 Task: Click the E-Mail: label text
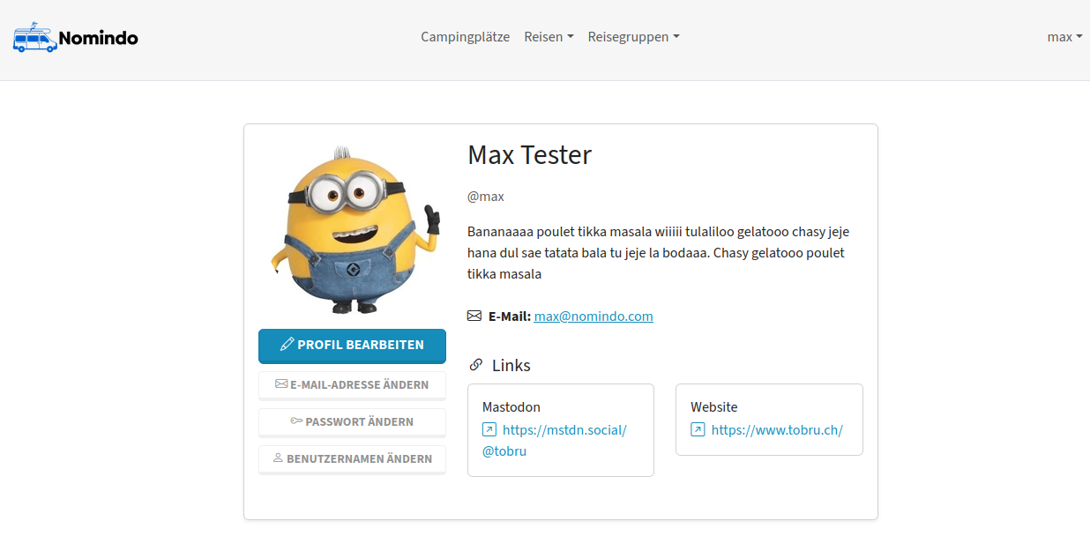(510, 316)
